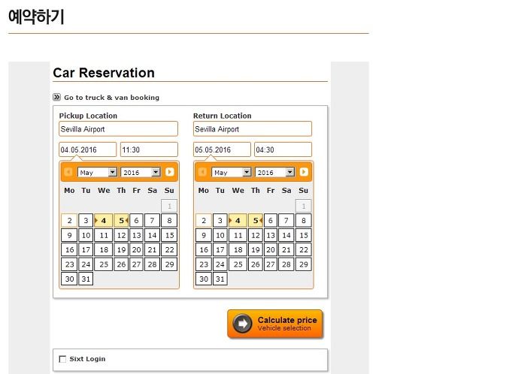
Task: Open return calendar month dropdown
Action: 232,172
